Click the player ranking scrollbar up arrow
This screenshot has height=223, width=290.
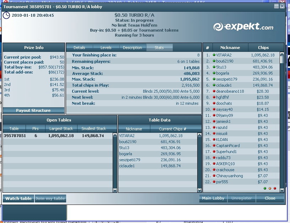(x=282, y=54)
